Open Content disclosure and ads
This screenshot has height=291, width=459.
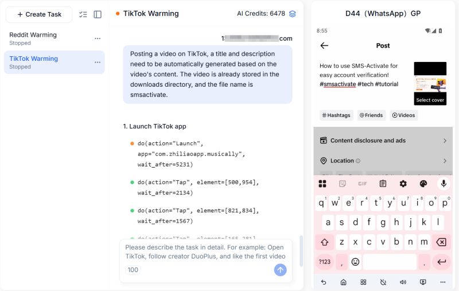(383, 141)
